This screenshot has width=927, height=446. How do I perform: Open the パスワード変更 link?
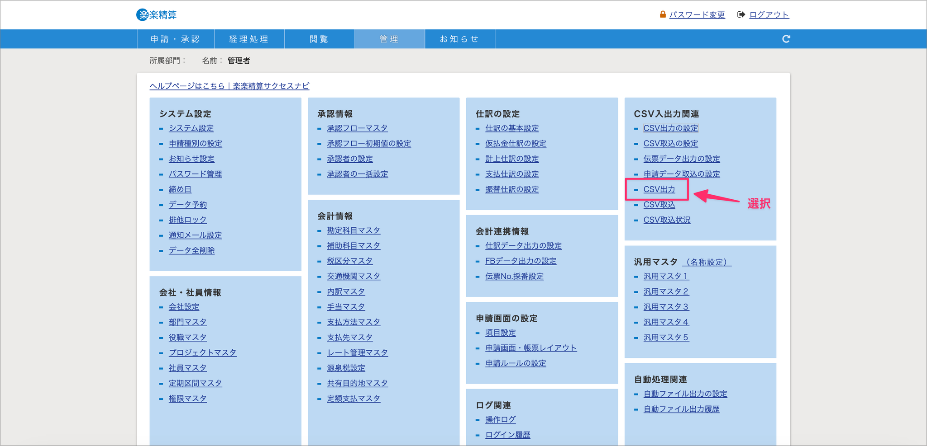tap(697, 14)
